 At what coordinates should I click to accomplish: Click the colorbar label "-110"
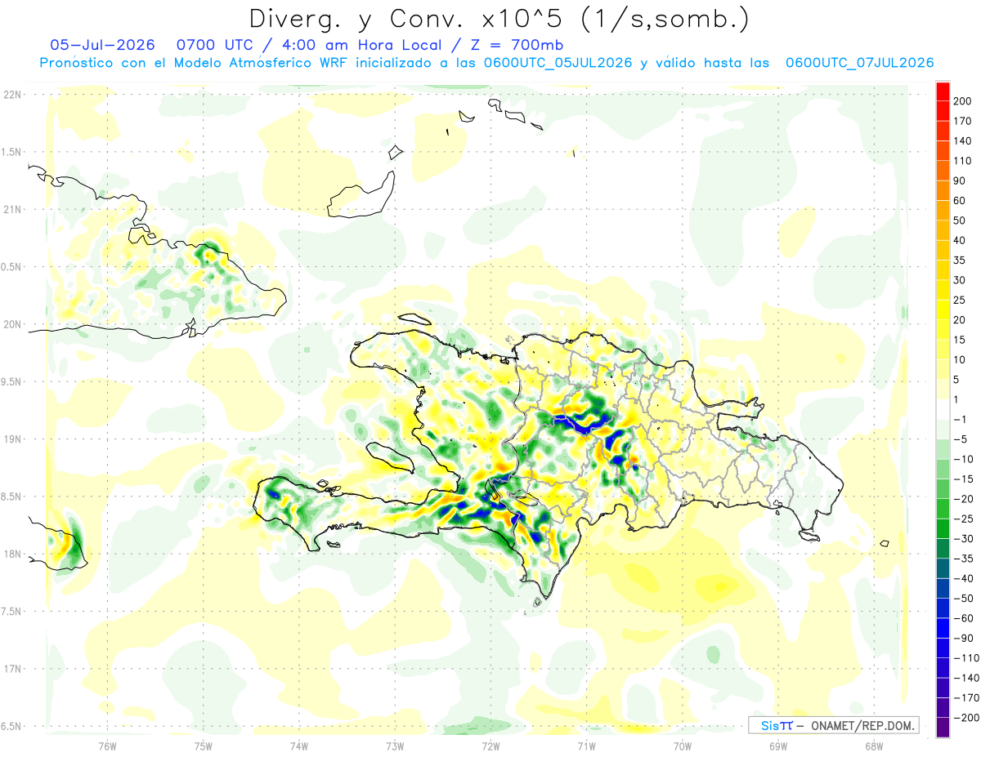click(965, 657)
